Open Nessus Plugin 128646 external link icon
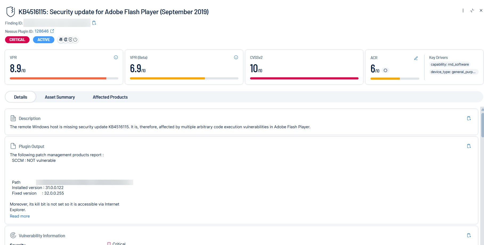This screenshot has width=484, height=245. pos(52,31)
